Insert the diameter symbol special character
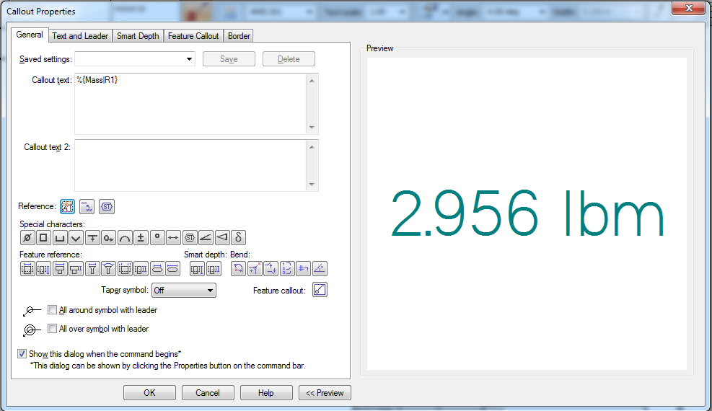The image size is (712, 411). (27, 237)
